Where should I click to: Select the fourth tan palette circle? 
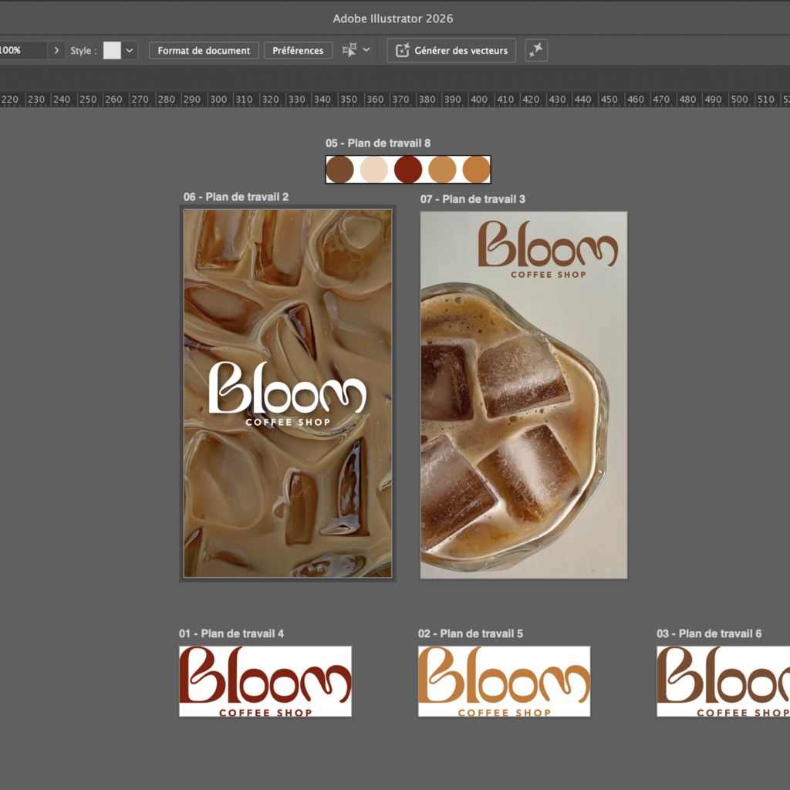click(442, 169)
